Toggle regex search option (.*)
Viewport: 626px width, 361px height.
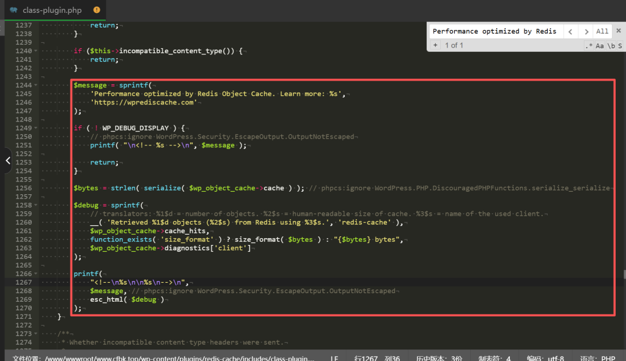589,46
